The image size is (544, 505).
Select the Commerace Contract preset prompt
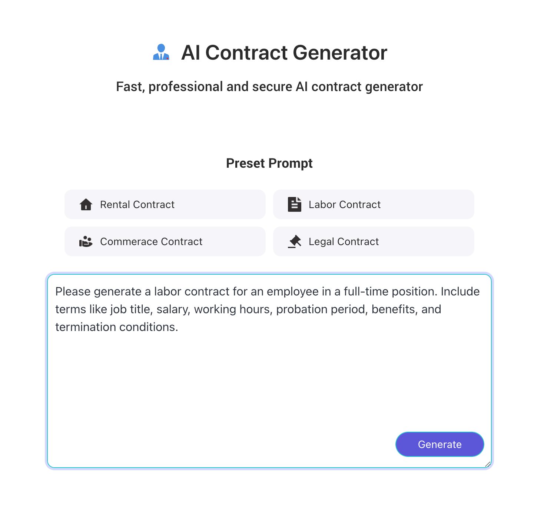(x=165, y=241)
